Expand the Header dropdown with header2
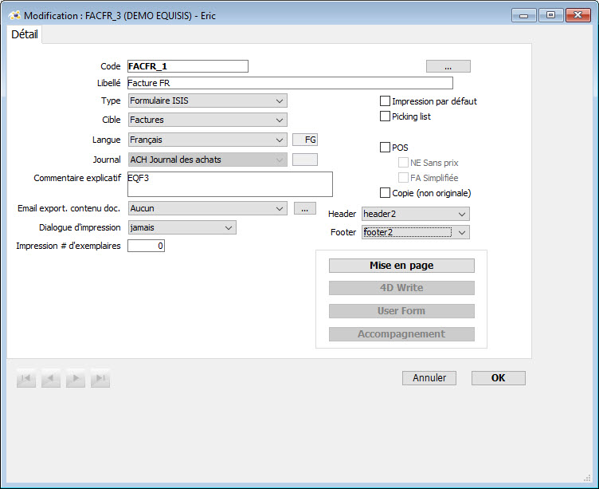599x489 pixels. pos(415,214)
